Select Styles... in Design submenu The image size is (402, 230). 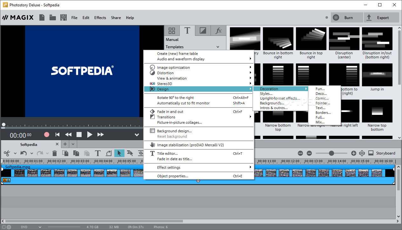coord(266,94)
